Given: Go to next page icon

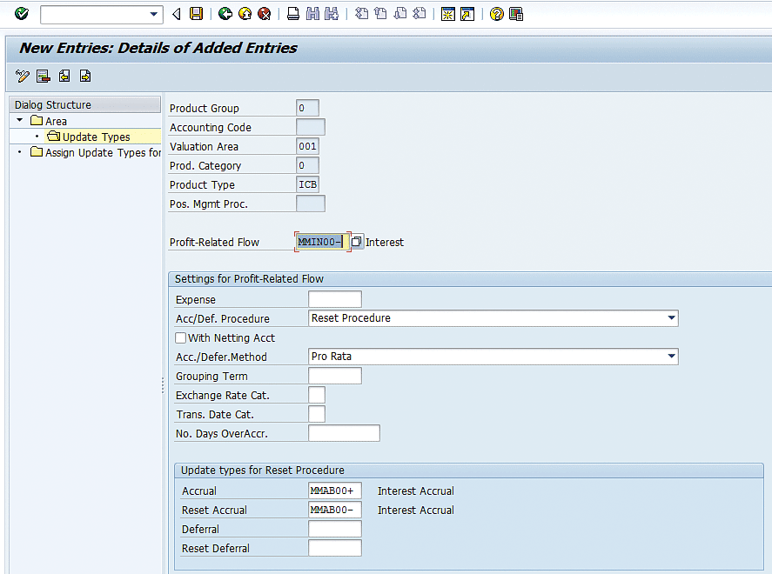Looking at the screenshot, I should 400,14.
